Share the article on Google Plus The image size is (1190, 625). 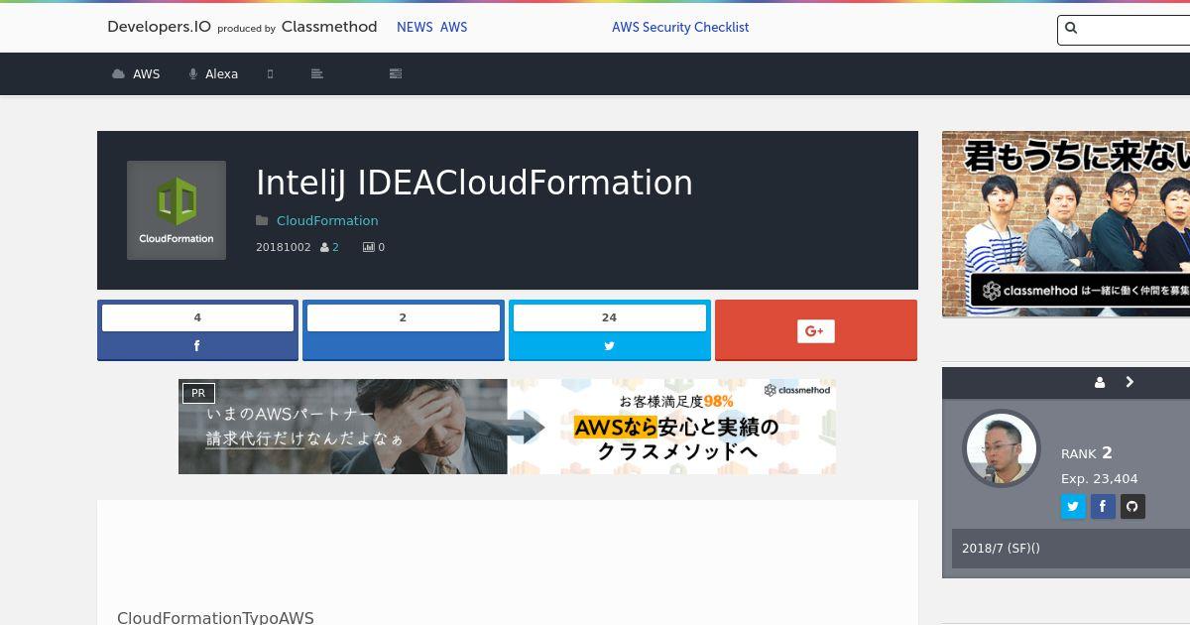816,330
